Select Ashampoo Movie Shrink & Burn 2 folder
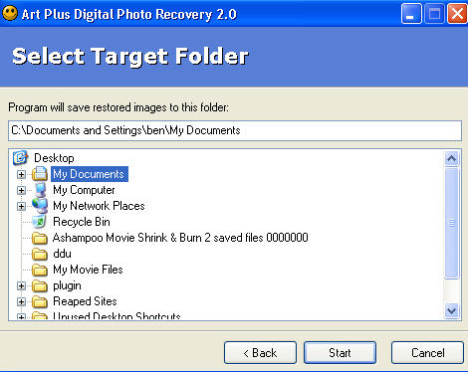Image resolution: width=468 pixels, height=372 pixels. 180,238
